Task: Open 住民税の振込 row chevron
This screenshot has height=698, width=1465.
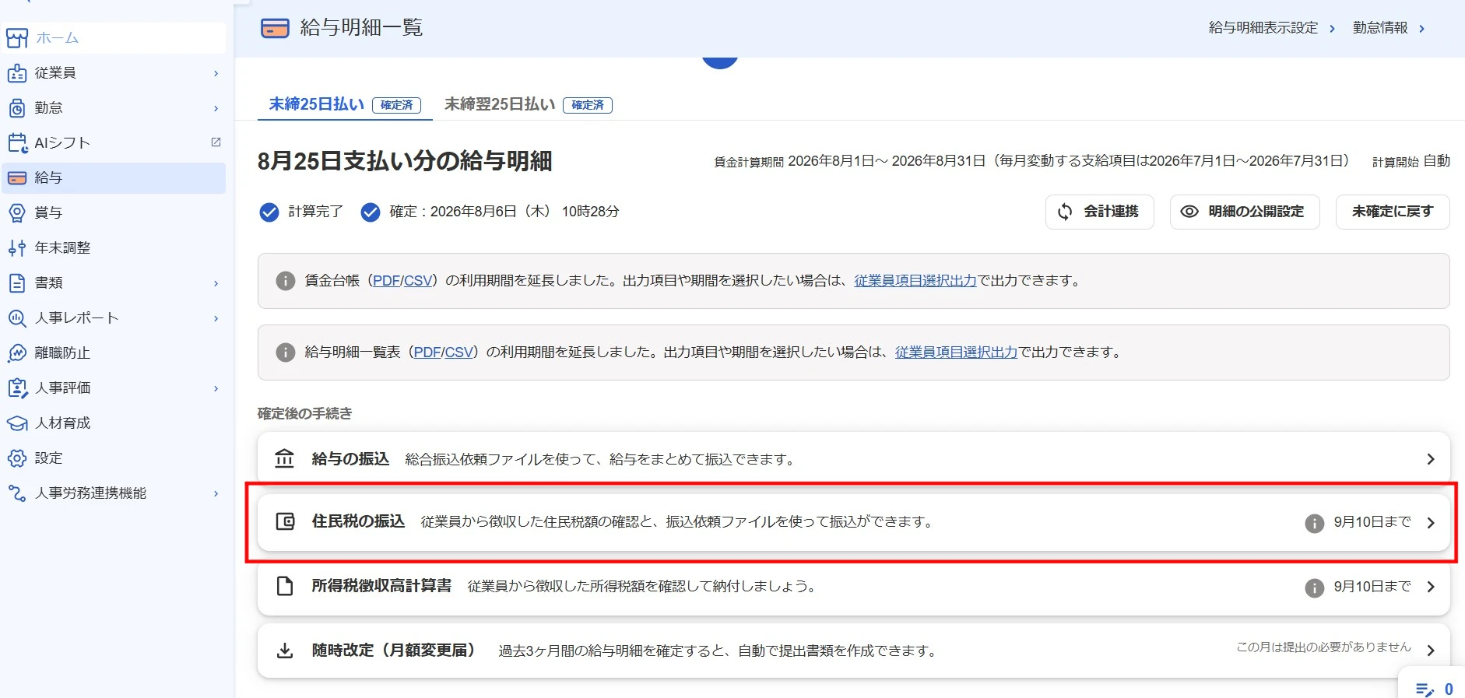Action: pyautogui.click(x=1431, y=523)
